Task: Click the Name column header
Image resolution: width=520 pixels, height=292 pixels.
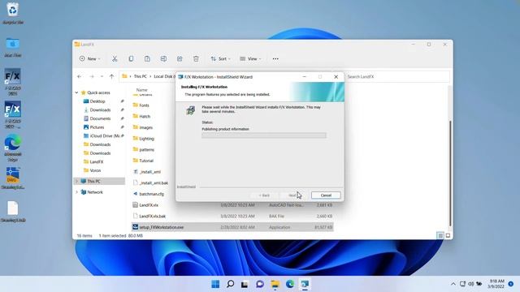Action: pos(141,90)
